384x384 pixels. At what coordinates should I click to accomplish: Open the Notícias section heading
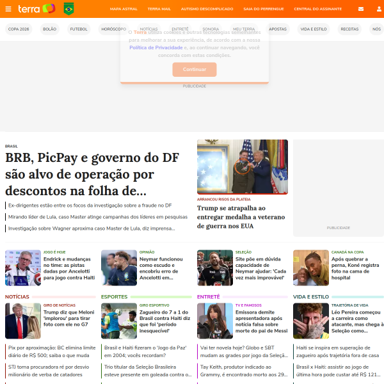[x=17, y=297]
